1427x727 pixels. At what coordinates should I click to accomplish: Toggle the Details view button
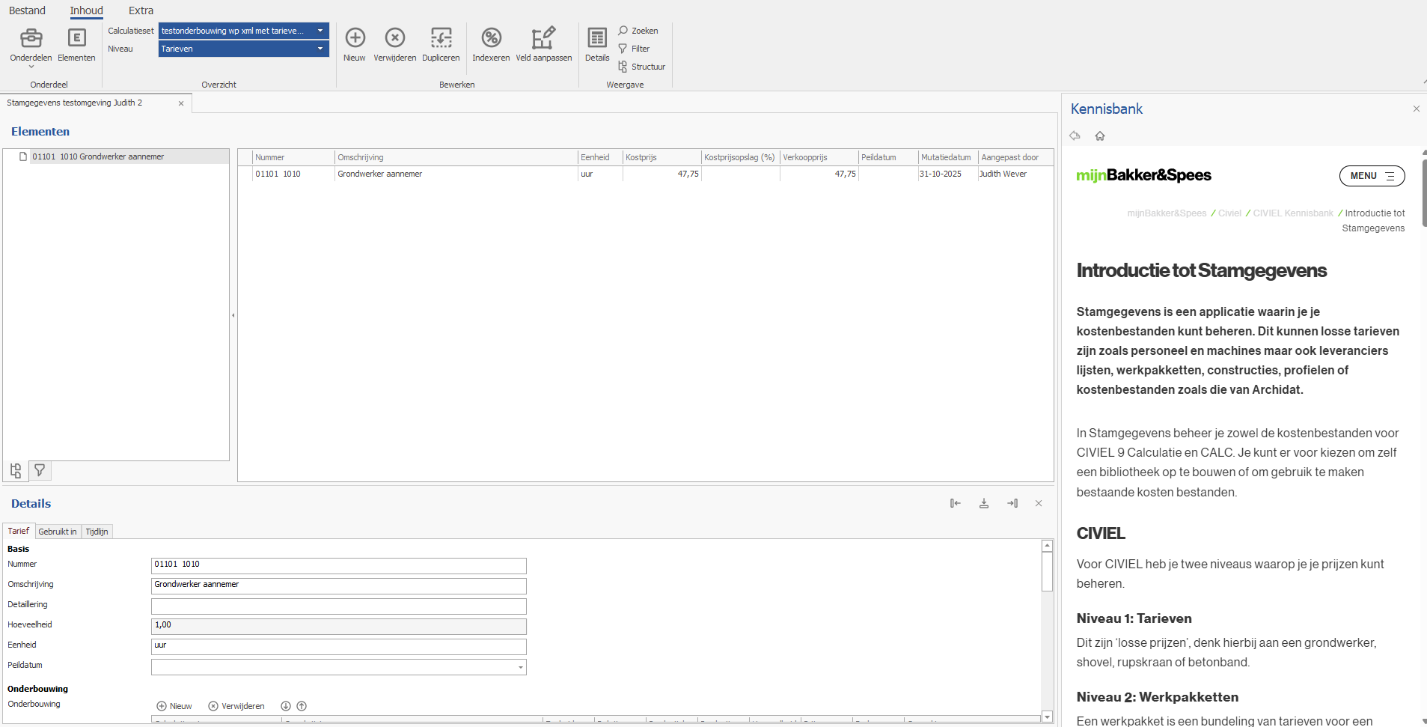pos(597,45)
